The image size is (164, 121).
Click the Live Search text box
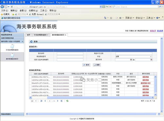point(135,7)
